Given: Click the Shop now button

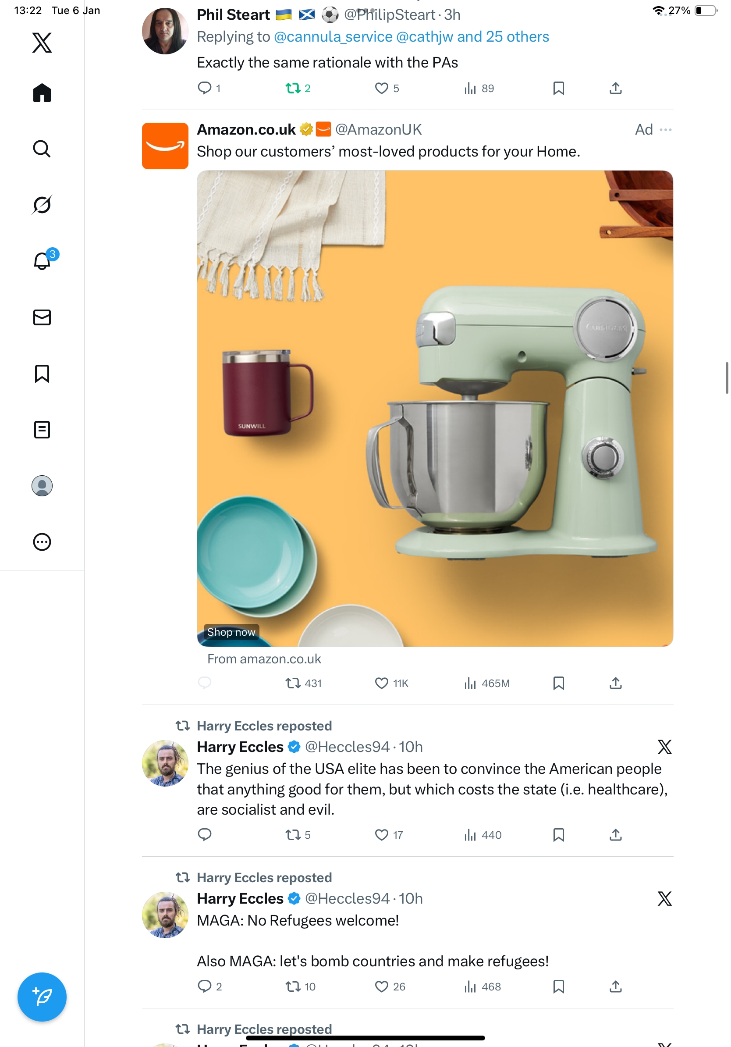Looking at the screenshot, I should tap(231, 632).
